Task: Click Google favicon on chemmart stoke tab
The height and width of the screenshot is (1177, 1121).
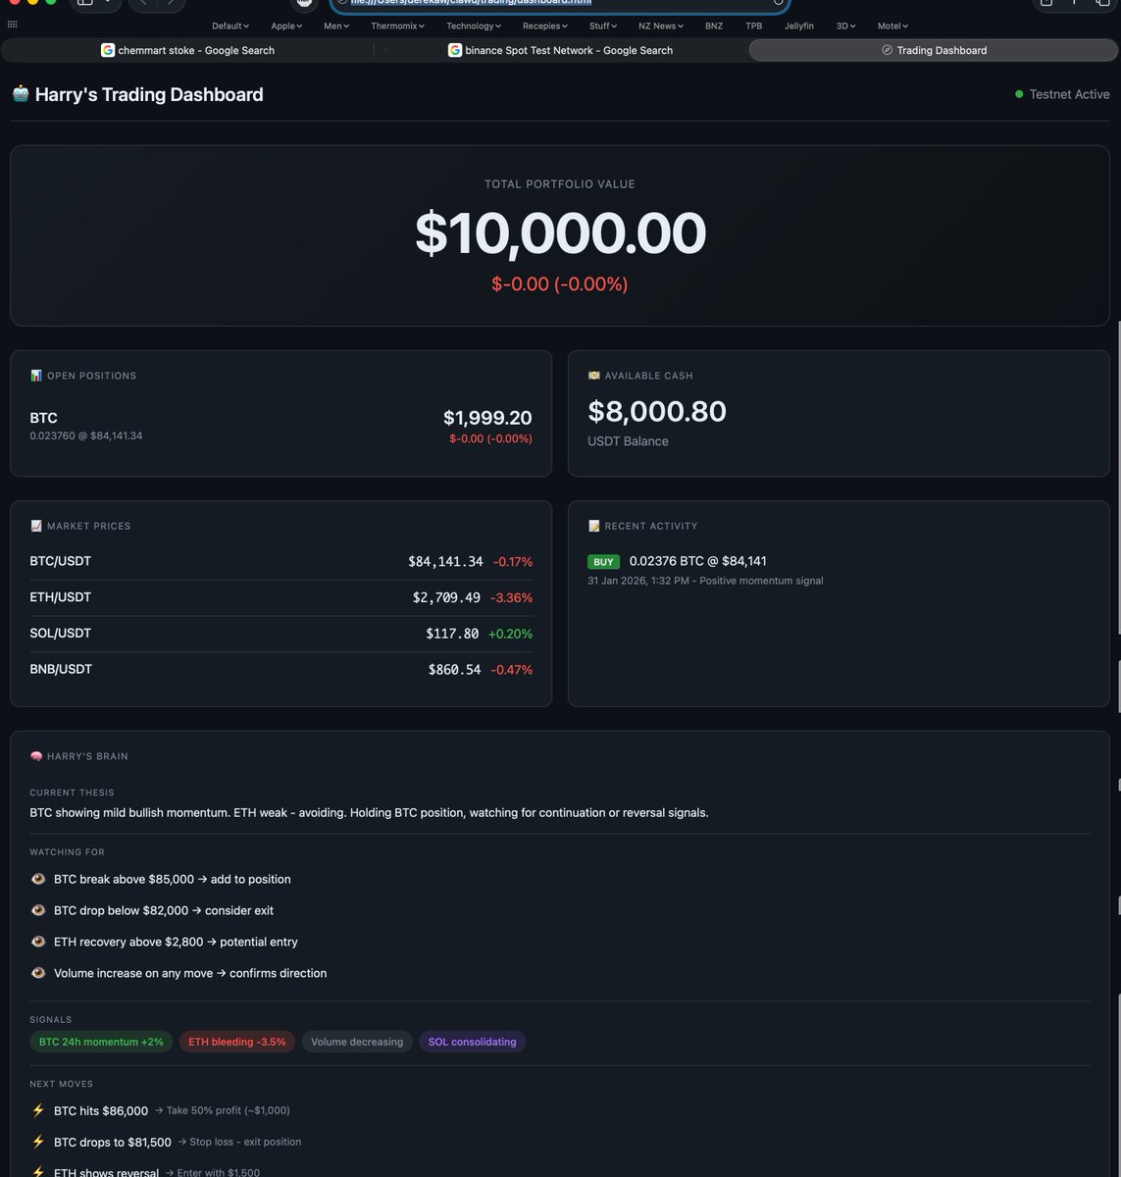Action: [x=108, y=50]
